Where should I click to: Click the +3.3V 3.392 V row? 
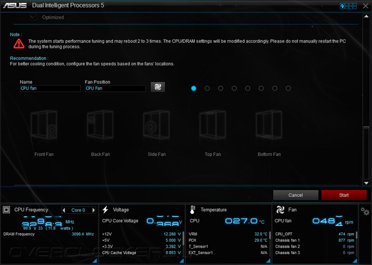[x=141, y=246]
